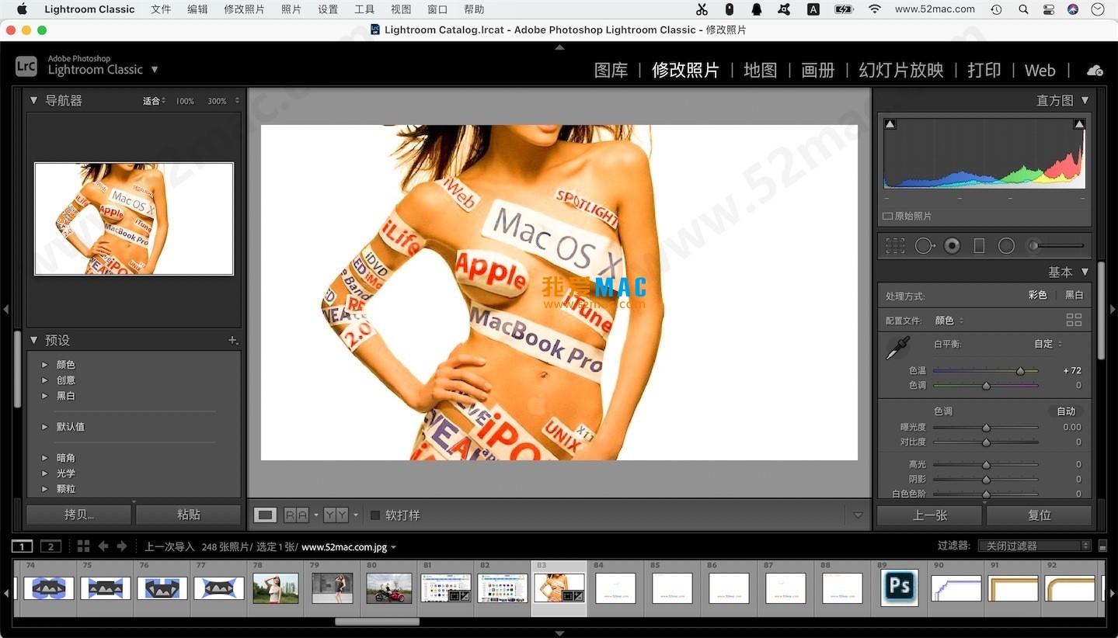The width and height of the screenshot is (1118, 638).
Task: Toggle Before/After YY view icon
Action: tap(336, 515)
